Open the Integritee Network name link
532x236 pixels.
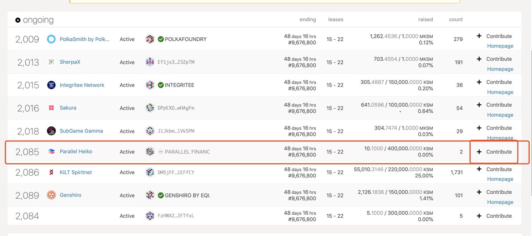tap(82, 85)
